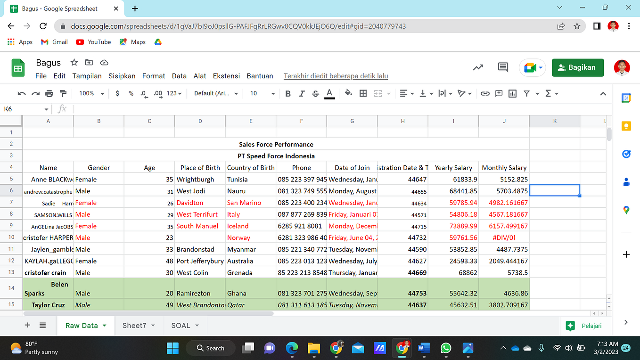Open the fill color tool
Screen dimensions: 640x360
tap(348, 93)
